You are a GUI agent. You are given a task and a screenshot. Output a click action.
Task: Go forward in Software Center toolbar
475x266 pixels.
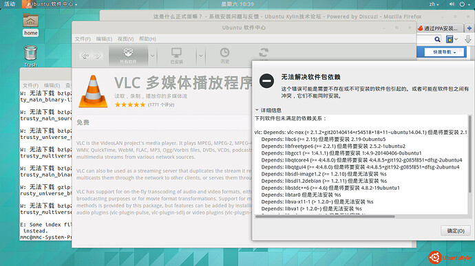pyautogui.click(x=98, y=56)
